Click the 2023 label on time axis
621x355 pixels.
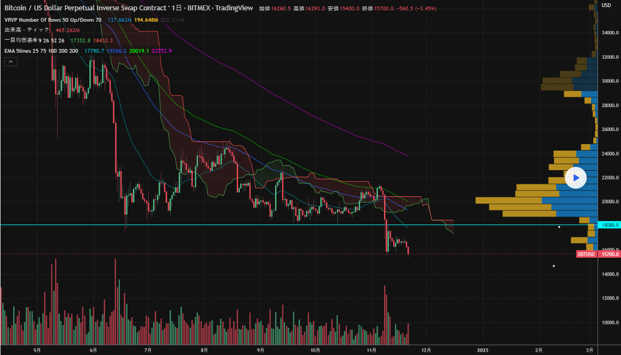click(x=483, y=350)
